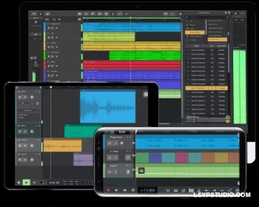259x207 pixels.
Task: Select the large blue waveform clip on the tablet
Action: coord(108,107)
